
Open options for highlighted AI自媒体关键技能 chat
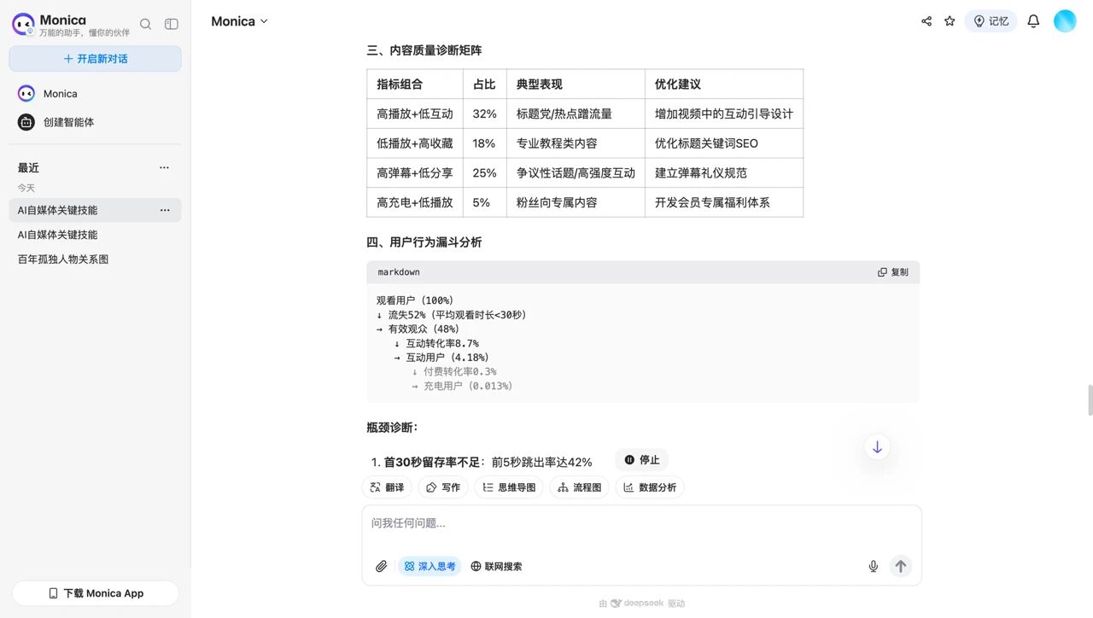pos(165,210)
